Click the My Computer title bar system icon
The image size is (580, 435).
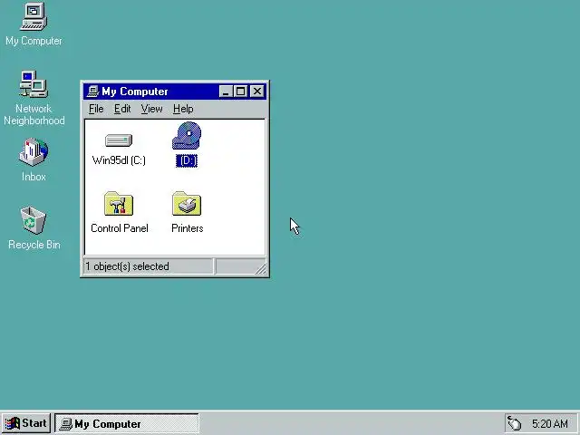(x=92, y=92)
